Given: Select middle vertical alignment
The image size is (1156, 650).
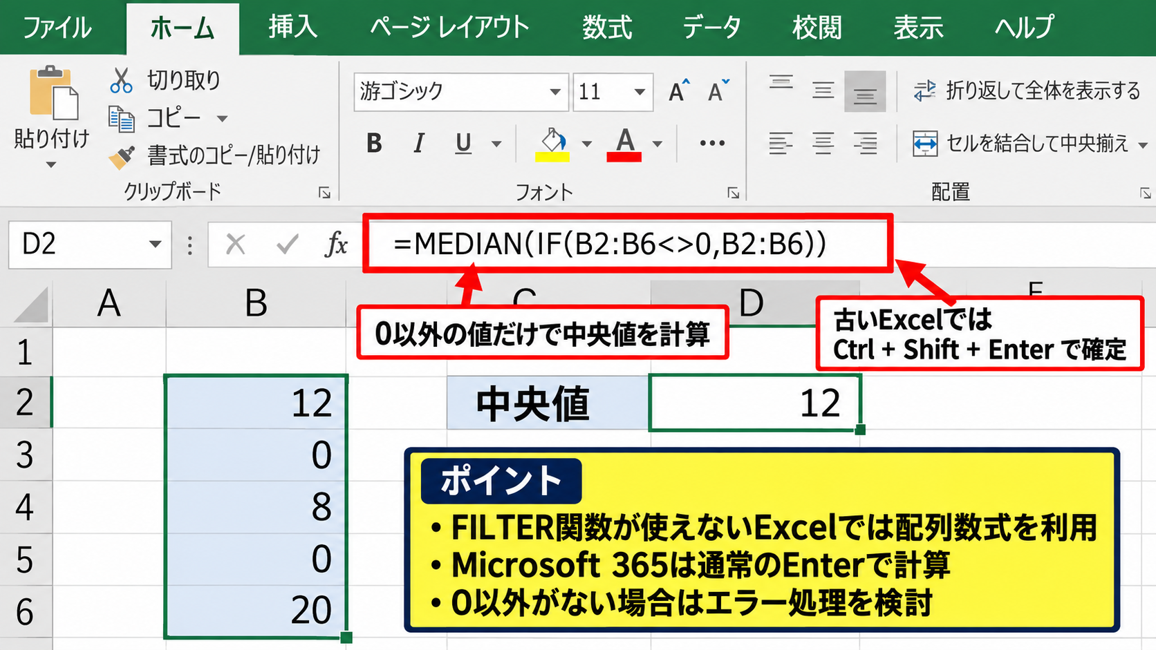Looking at the screenshot, I should pos(823,91).
